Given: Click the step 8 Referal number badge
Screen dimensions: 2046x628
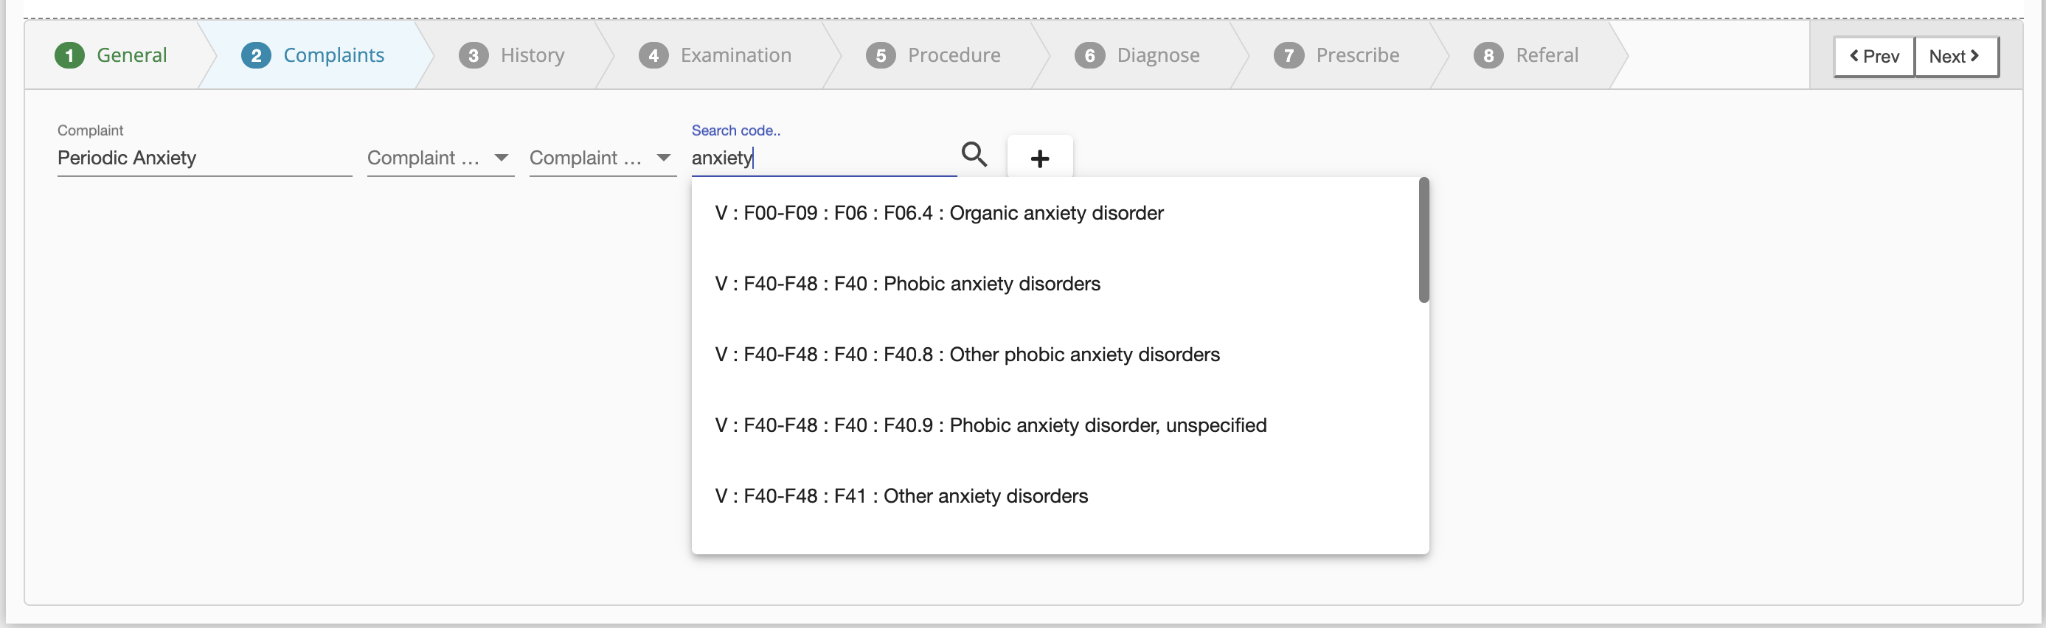Looking at the screenshot, I should tap(1488, 55).
